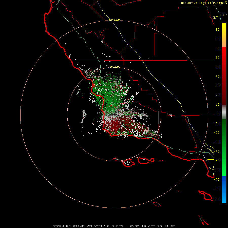Select the "60" value on velocity scale

pyautogui.click(x=218, y=58)
